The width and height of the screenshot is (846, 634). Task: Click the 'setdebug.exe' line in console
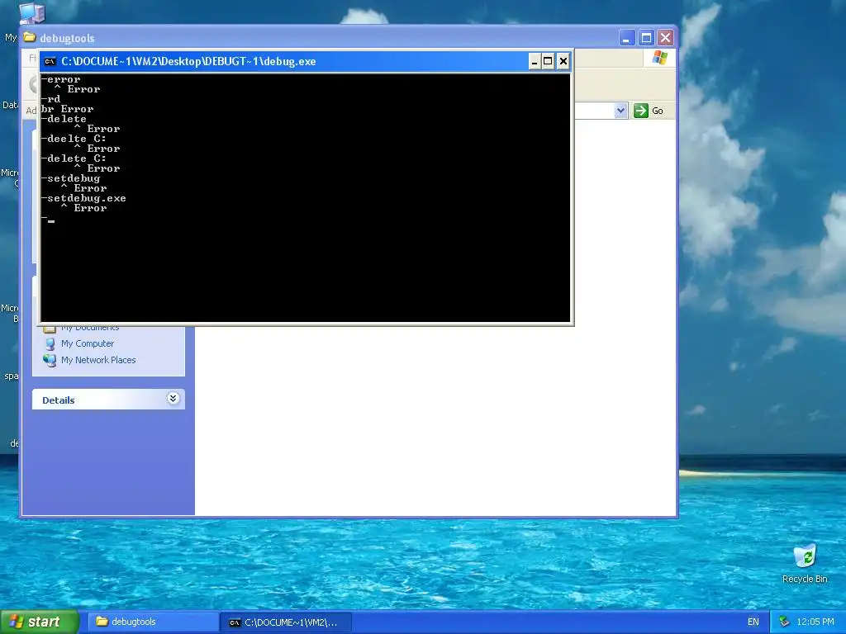pyautogui.click(x=86, y=198)
